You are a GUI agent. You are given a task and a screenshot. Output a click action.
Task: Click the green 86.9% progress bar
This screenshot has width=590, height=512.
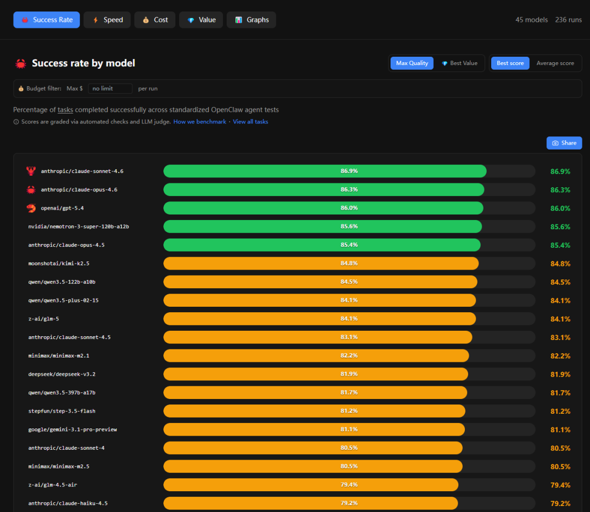click(324, 171)
